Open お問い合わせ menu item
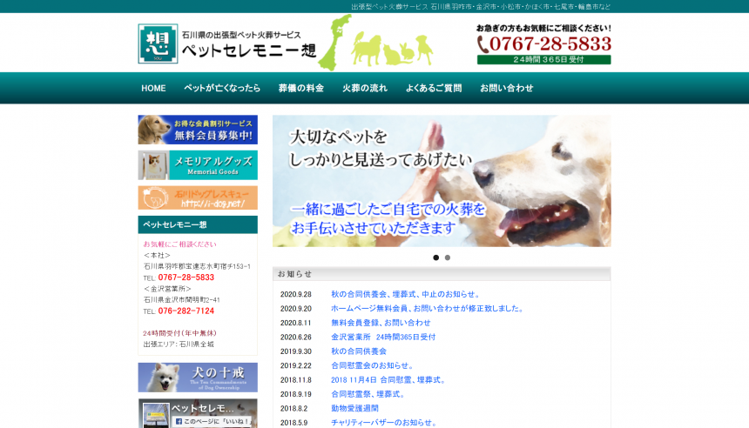 tap(507, 88)
